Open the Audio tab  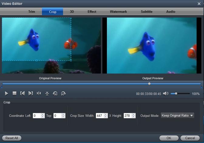(x=171, y=12)
